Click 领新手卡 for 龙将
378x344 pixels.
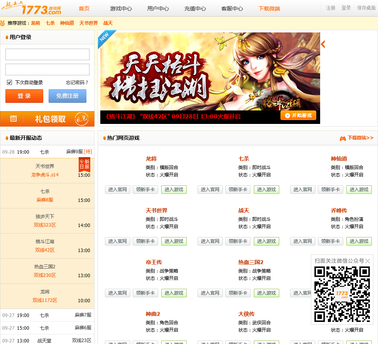tap(145, 190)
